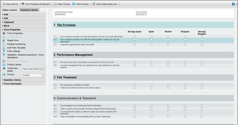Click Paper Preview label
Screen dimensions: 238x125
coord(64,4)
